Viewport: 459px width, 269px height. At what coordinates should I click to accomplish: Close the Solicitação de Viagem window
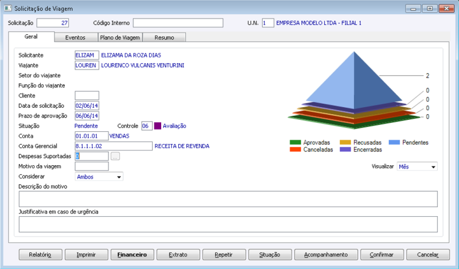tap(446, 9)
